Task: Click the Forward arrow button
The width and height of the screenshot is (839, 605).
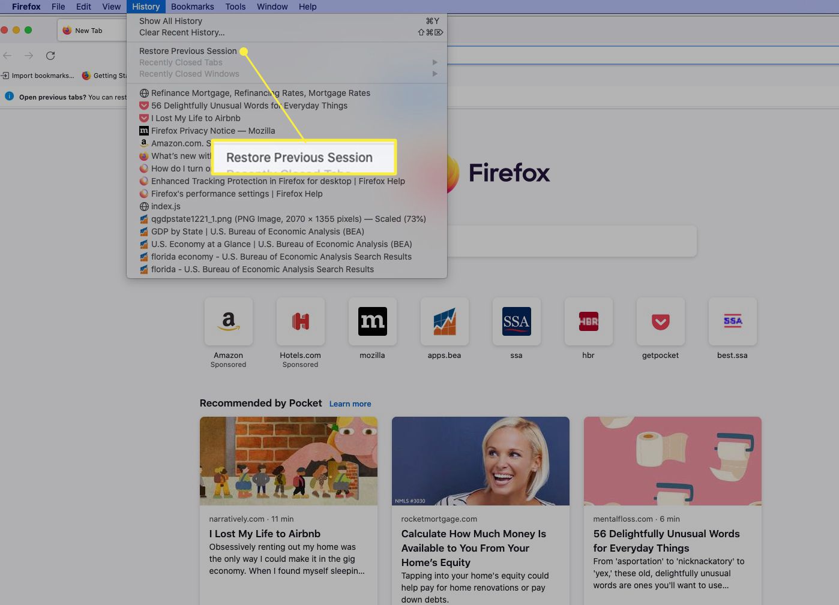Action: point(29,55)
